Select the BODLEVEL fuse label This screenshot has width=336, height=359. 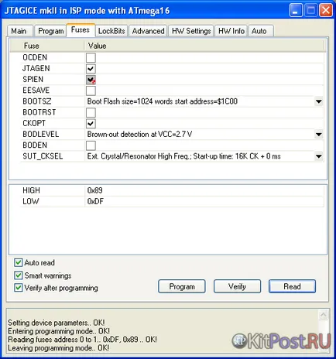41,134
